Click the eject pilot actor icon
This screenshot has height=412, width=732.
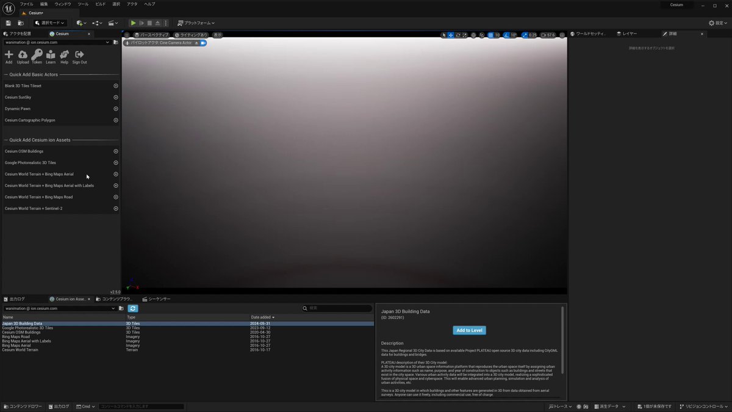pyautogui.click(x=196, y=43)
